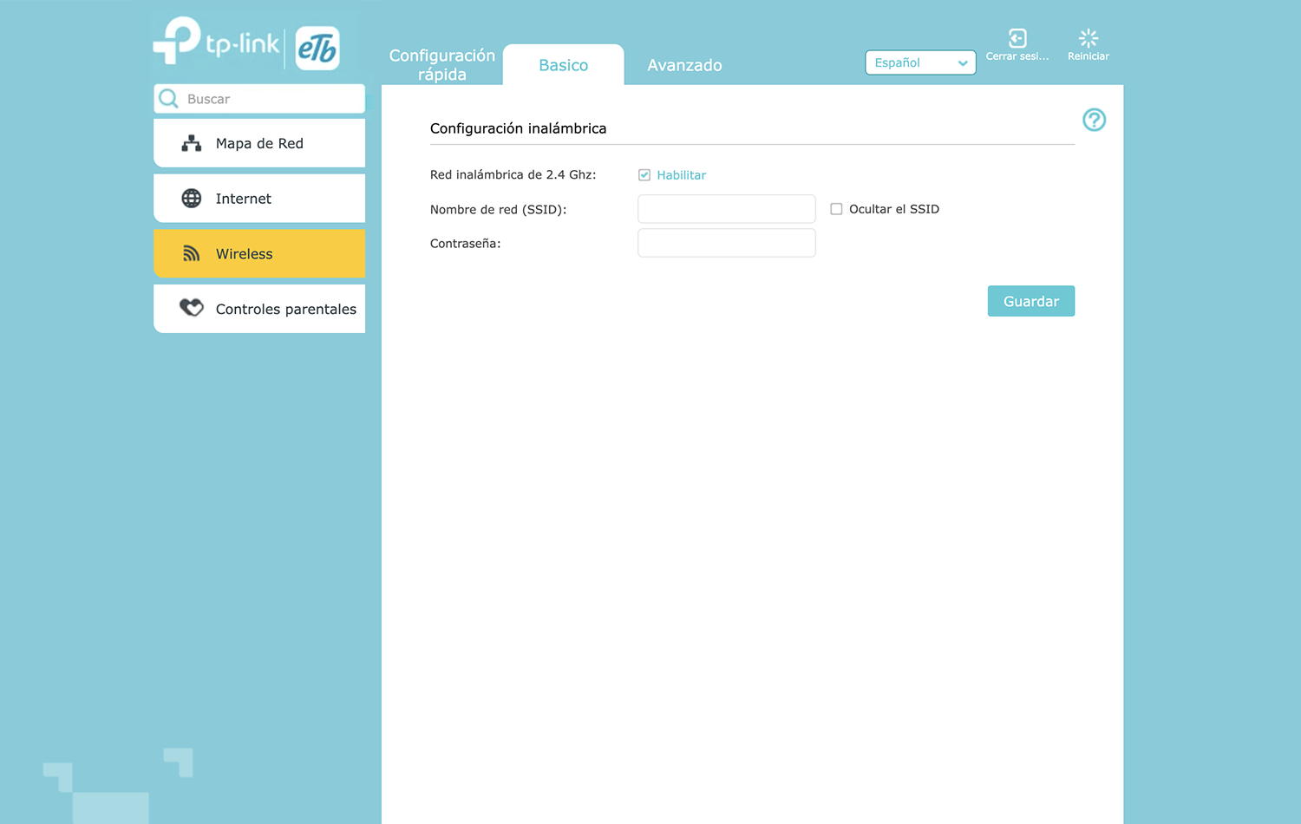This screenshot has width=1301, height=824.
Task: Focus the Nombre de red (SSID) field
Action: pos(726,209)
